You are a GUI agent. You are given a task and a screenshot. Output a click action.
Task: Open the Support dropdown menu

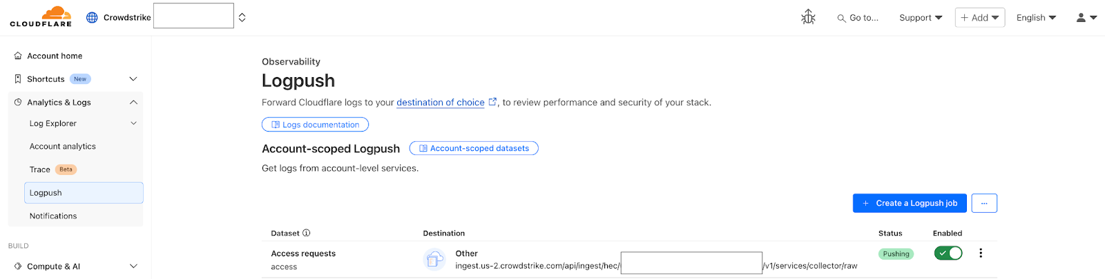coord(921,18)
